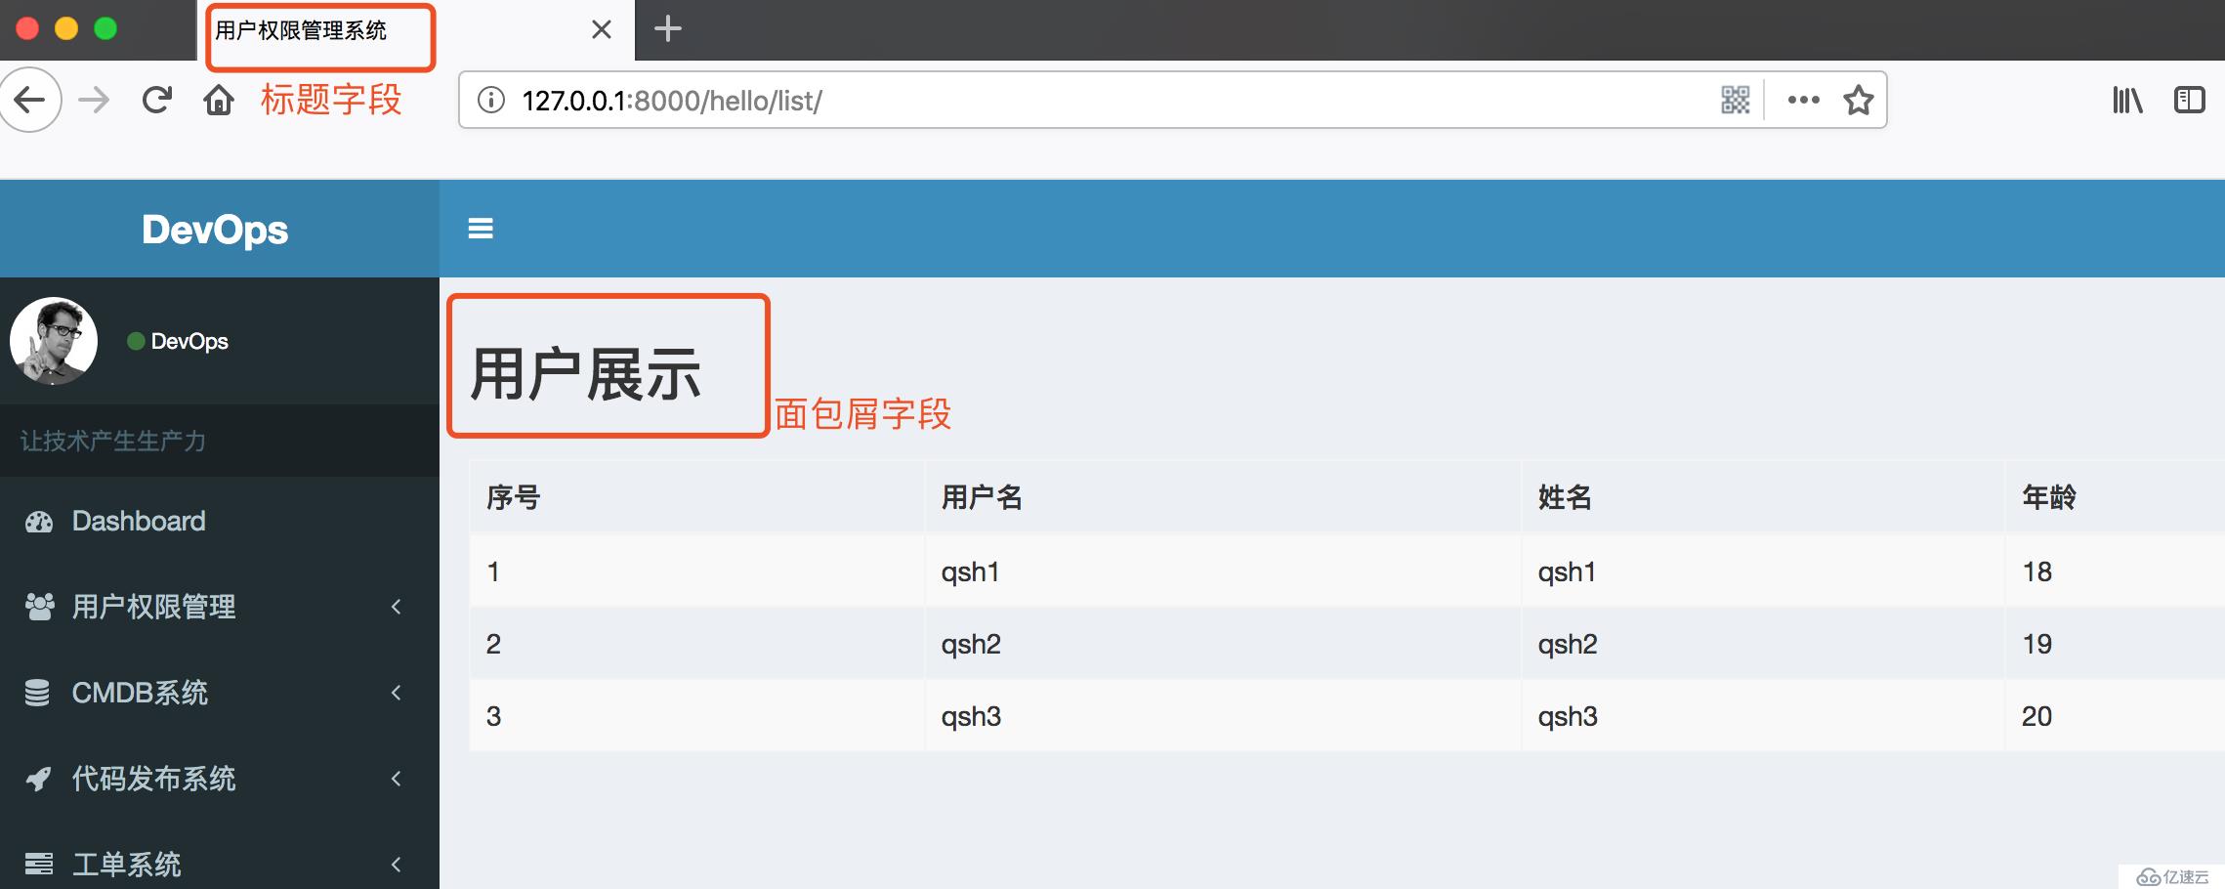The width and height of the screenshot is (2225, 889).
Task: Click the browser back arrow button
Action: click(x=29, y=100)
